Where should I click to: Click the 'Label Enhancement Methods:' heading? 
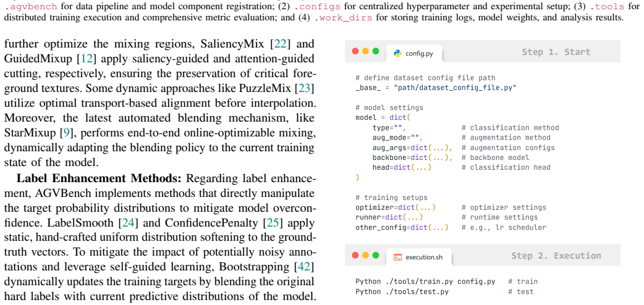[99, 179]
